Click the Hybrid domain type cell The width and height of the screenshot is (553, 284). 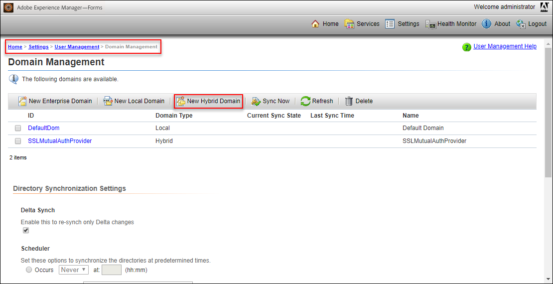(x=164, y=141)
